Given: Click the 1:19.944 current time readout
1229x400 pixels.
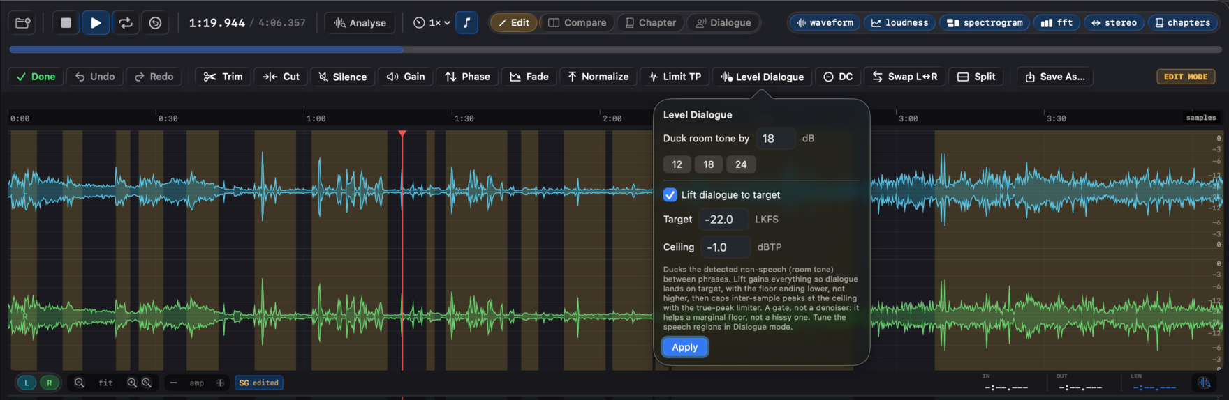Looking at the screenshot, I should [x=217, y=23].
